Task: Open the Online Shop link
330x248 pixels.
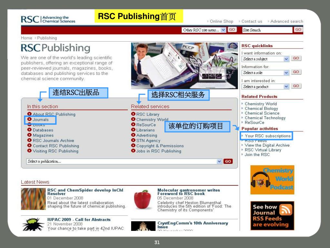Action: [221, 21]
